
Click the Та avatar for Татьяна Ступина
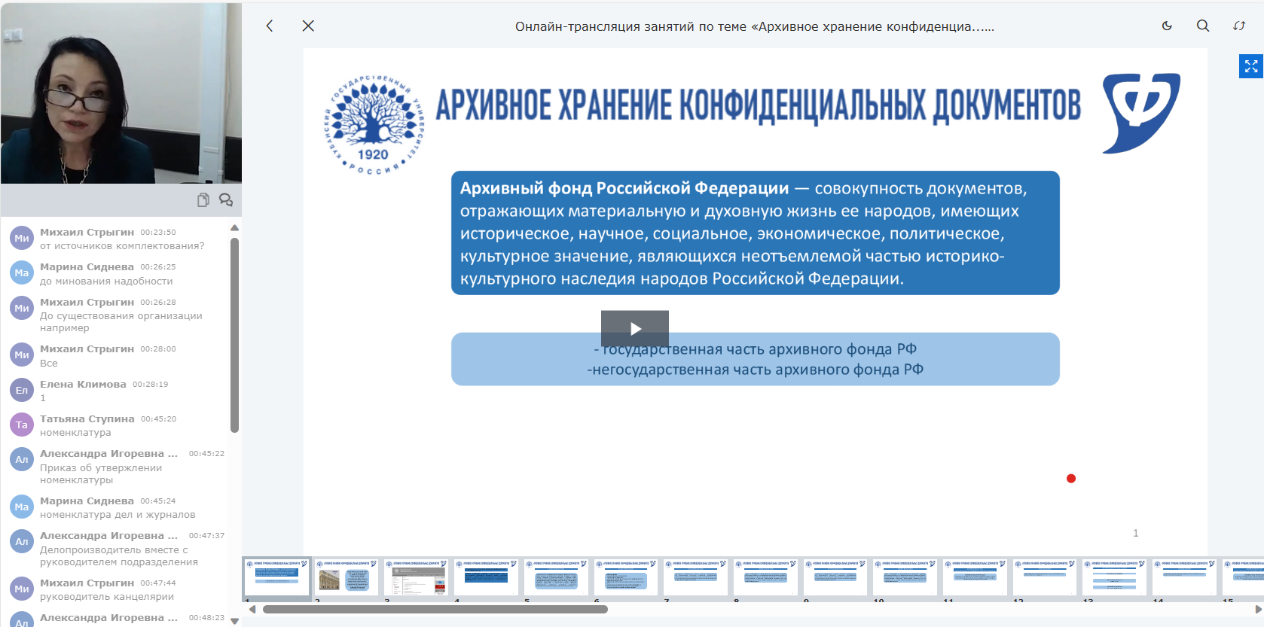tap(22, 425)
